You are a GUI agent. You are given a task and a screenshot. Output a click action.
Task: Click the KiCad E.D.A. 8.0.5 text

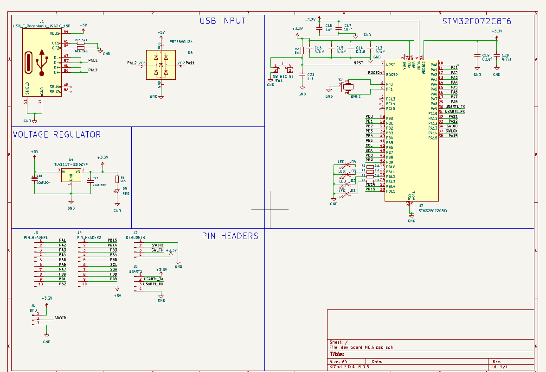pos(349,367)
